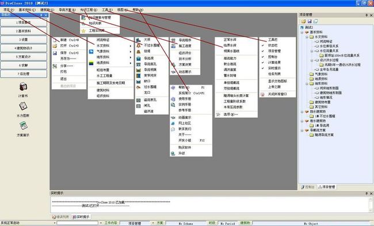Click the 溢流表孔 spillway orifice icon

[138, 100]
